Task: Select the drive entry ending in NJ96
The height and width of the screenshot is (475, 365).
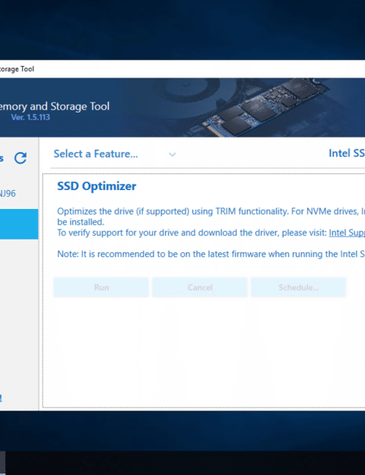Action: 8,194
